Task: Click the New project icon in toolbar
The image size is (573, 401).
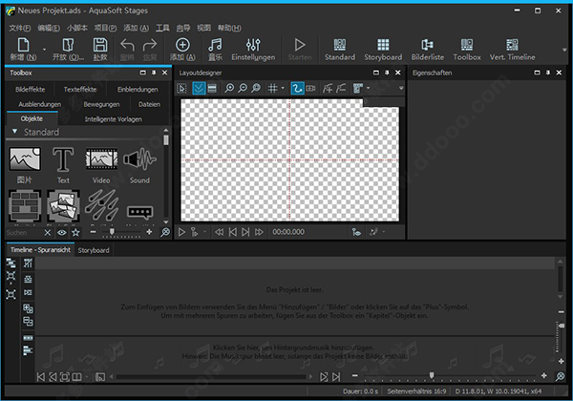Action: [x=23, y=45]
